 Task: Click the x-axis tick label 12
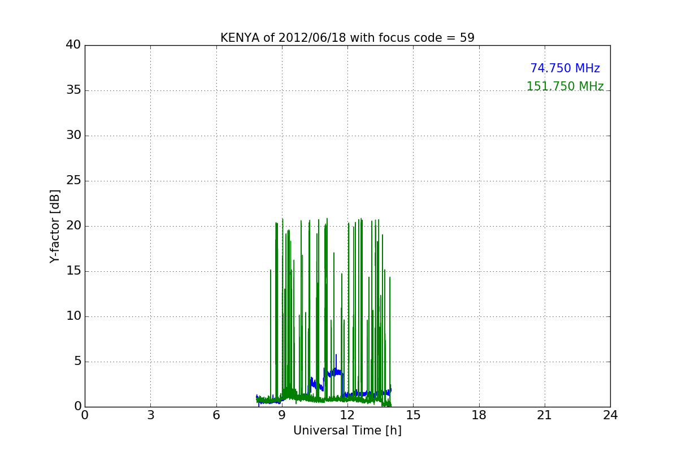(347, 415)
